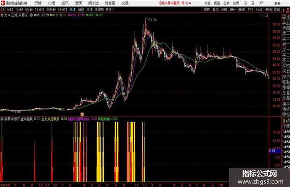Switch to the 周线 weekly period tab
The width and height of the screenshot is (290, 187).
click(x=81, y=10)
